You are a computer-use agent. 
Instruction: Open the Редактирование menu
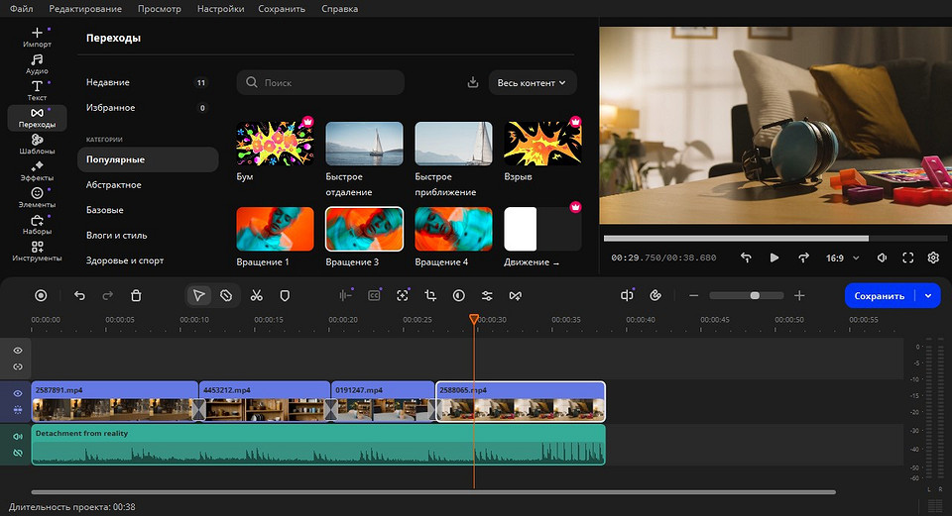click(85, 9)
